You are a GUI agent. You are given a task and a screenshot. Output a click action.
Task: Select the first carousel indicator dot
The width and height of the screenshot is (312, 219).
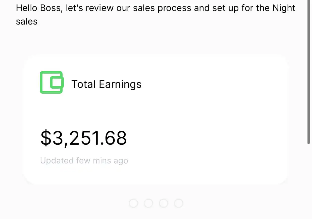pyautogui.click(x=133, y=203)
